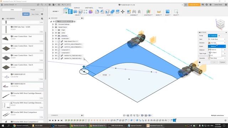
Task: Click the ViewCube in the corner
Action: (x=220, y=24)
